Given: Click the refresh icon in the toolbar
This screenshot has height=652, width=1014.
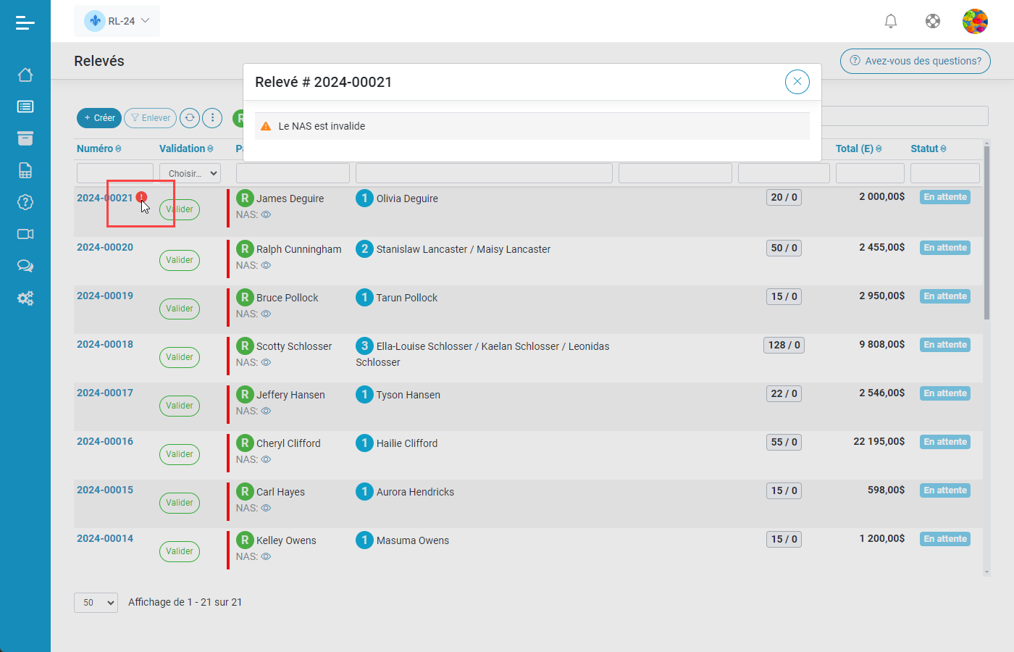Looking at the screenshot, I should 190,117.
